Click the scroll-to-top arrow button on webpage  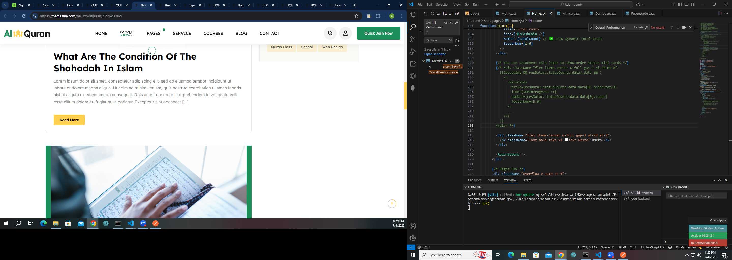click(x=392, y=204)
